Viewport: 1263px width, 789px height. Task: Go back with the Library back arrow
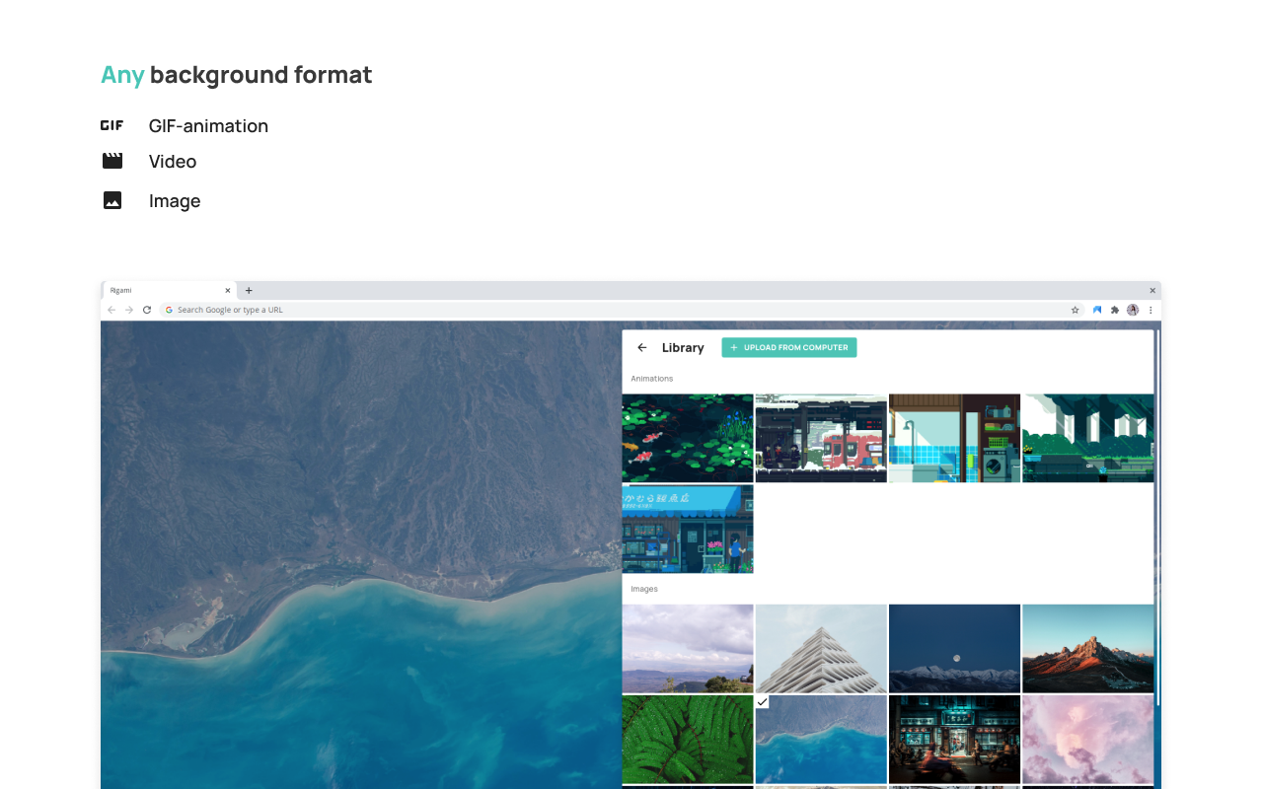[642, 347]
